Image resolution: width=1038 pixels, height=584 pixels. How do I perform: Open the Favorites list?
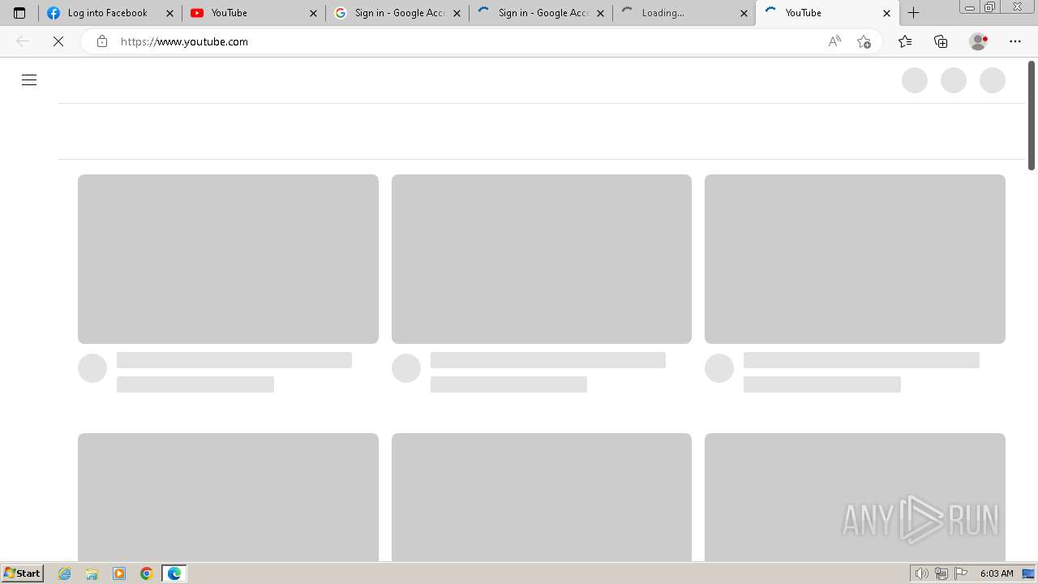pyautogui.click(x=905, y=41)
